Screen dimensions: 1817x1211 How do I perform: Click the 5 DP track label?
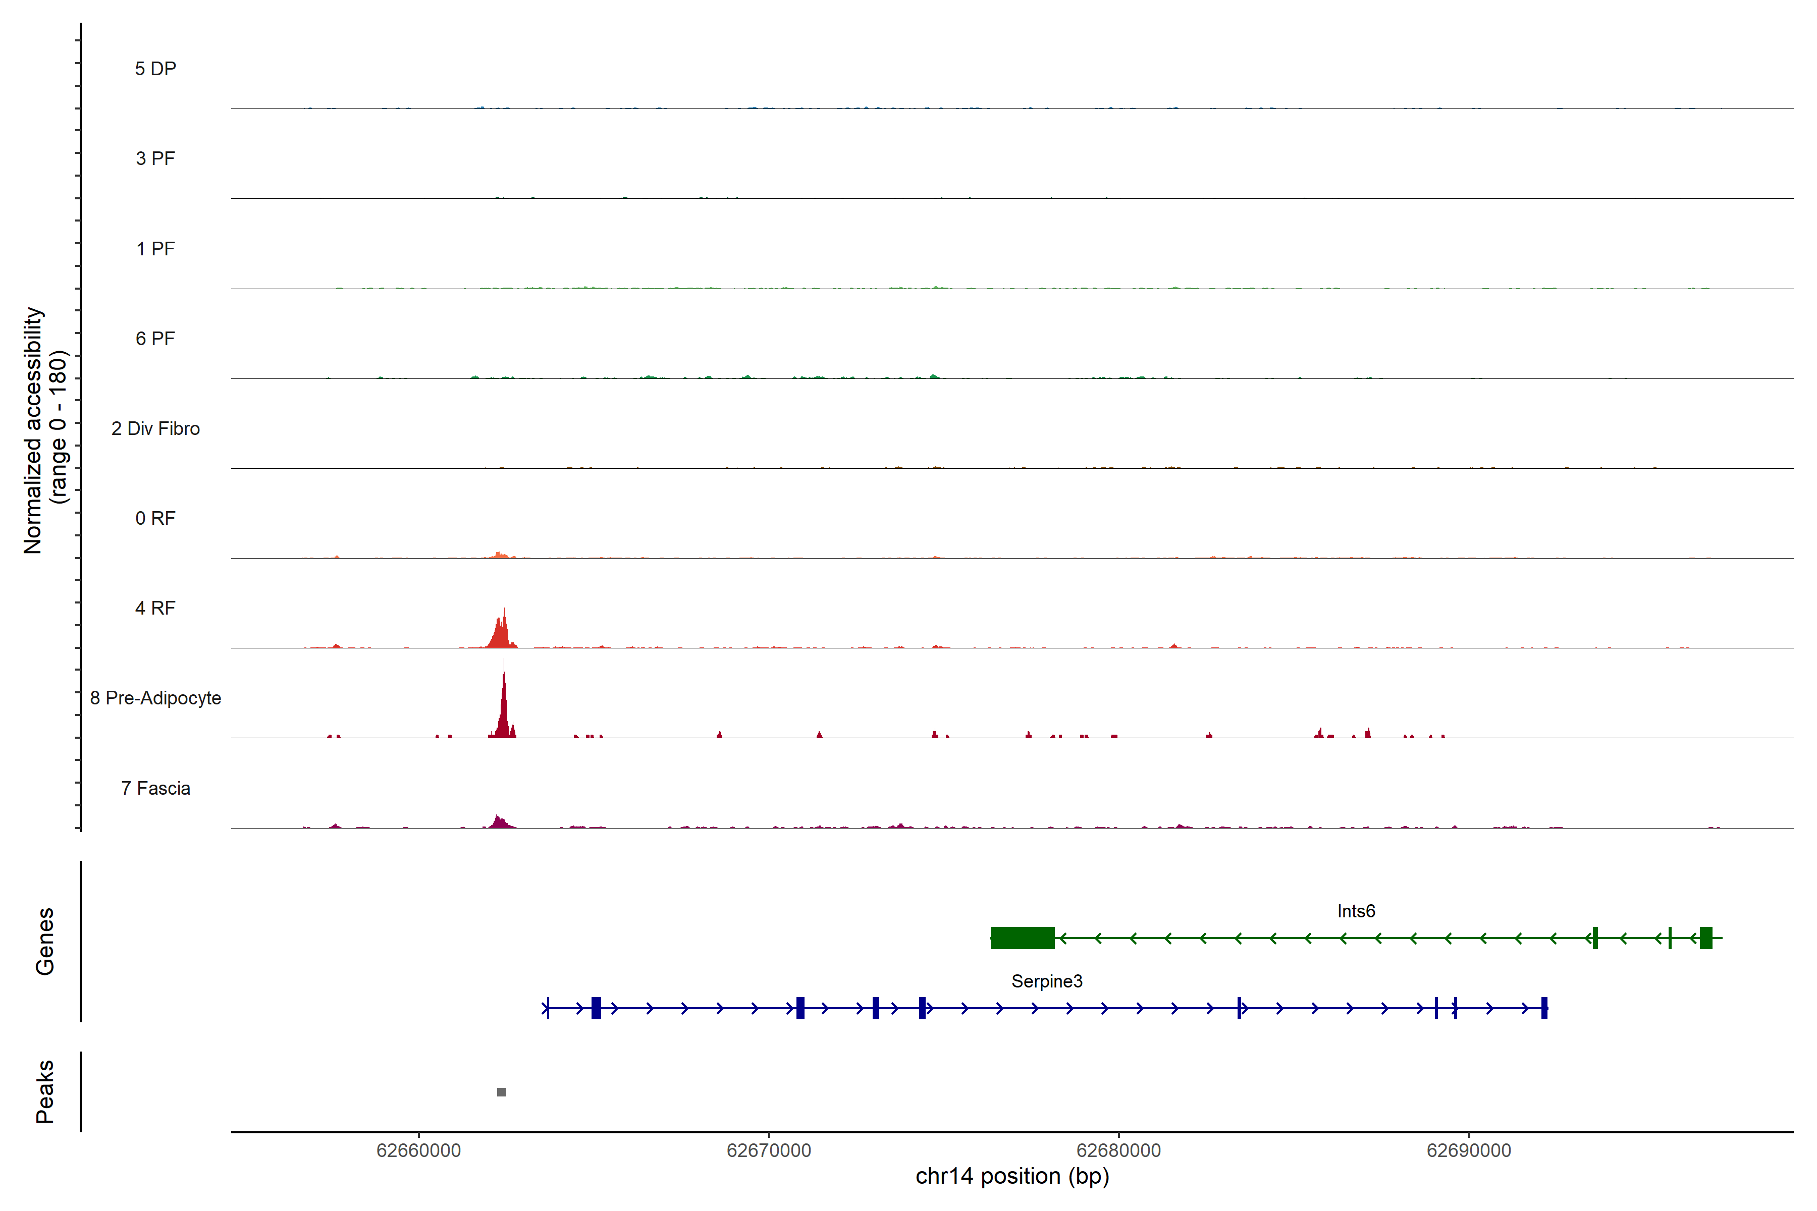pos(155,69)
